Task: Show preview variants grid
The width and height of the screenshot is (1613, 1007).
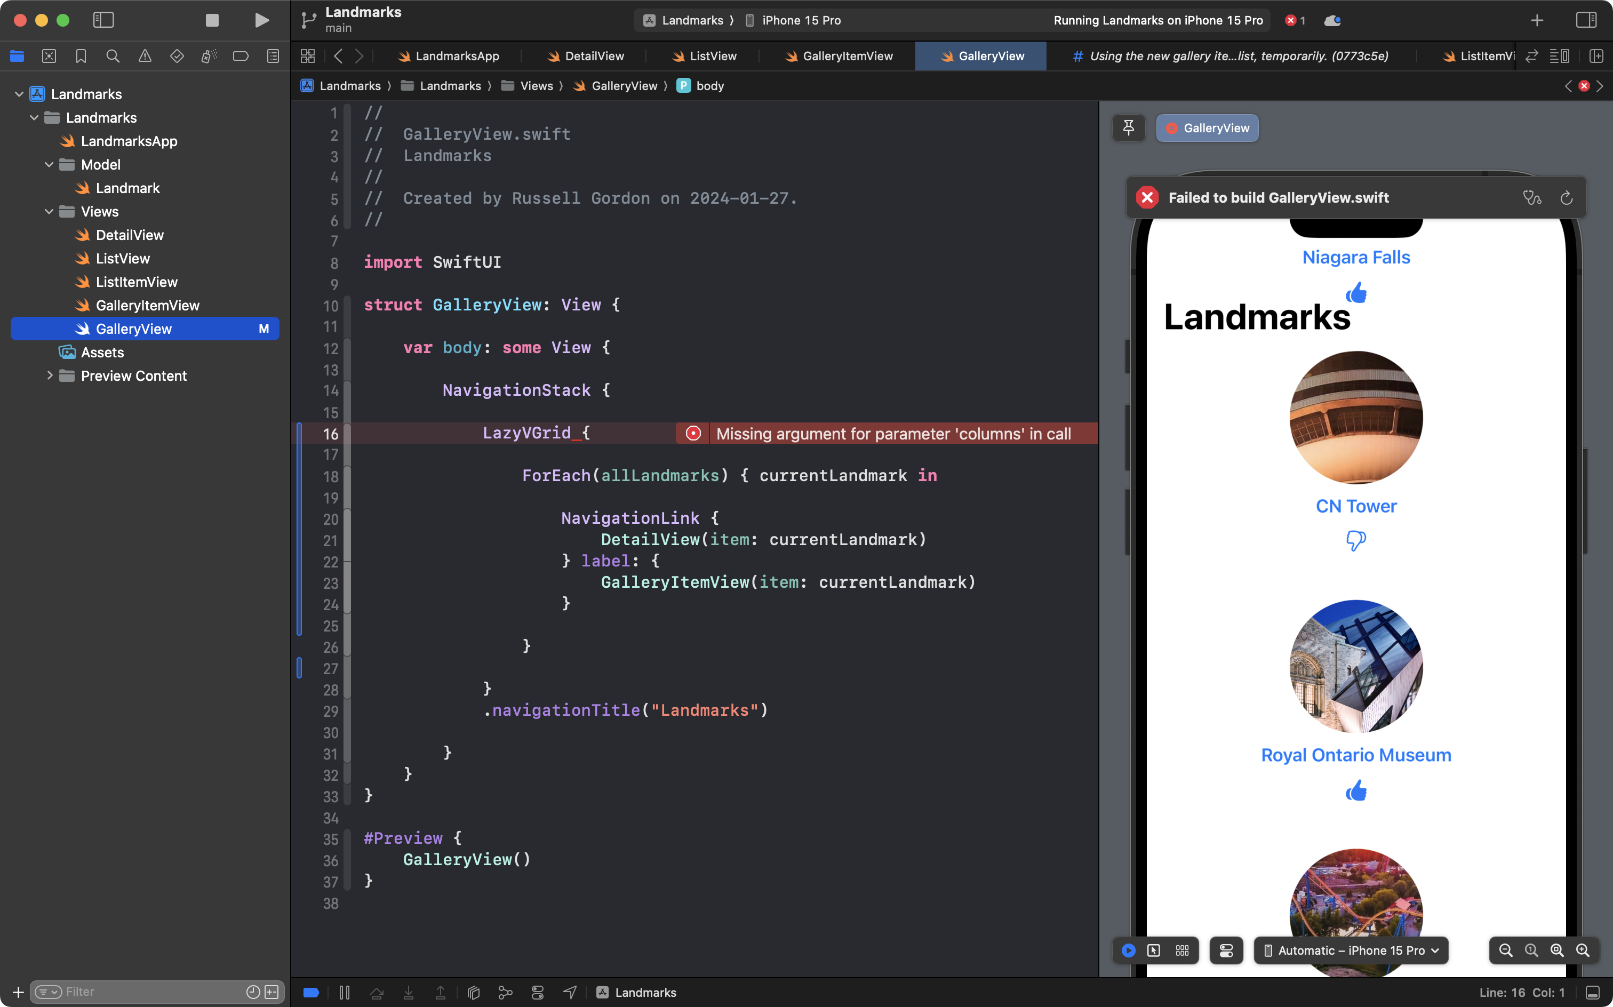Action: tap(1183, 950)
